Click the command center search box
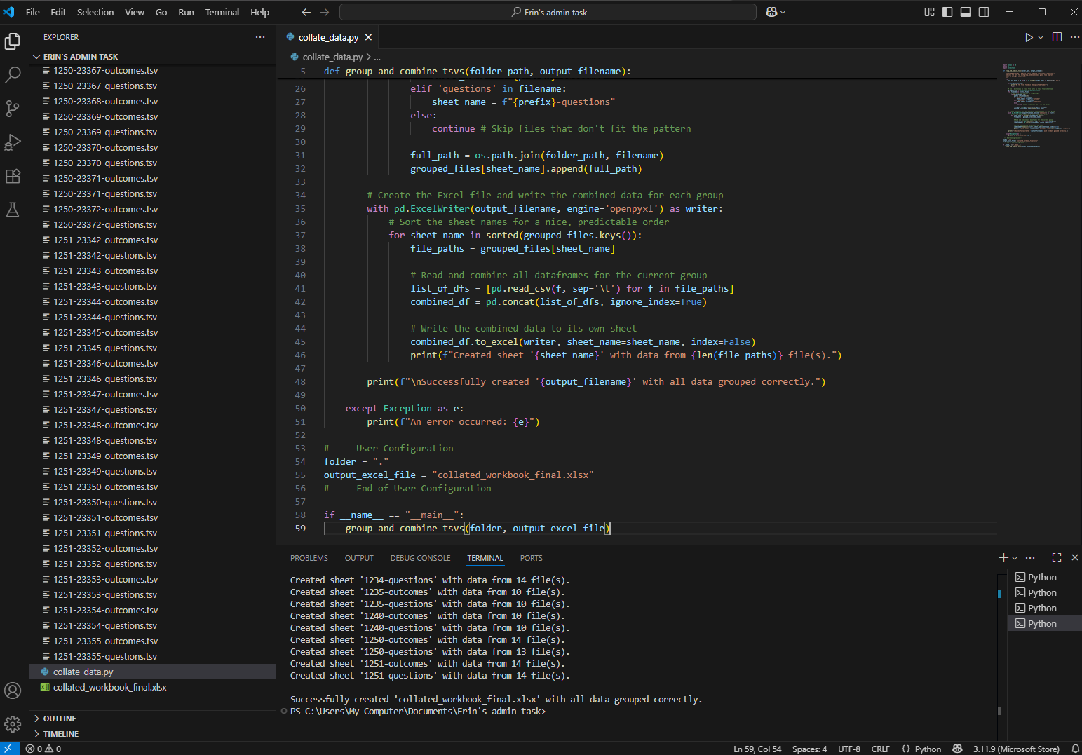The image size is (1082, 755). point(548,12)
